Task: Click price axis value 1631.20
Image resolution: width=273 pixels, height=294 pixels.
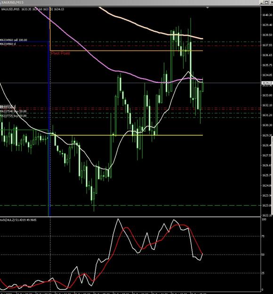Action: 267,115
